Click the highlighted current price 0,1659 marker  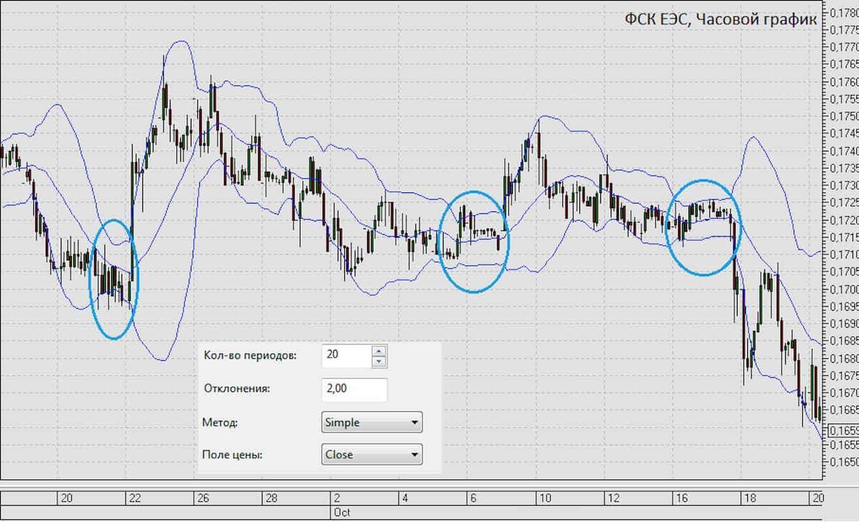point(843,431)
